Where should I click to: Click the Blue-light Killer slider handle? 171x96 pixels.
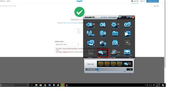pos(98,69)
